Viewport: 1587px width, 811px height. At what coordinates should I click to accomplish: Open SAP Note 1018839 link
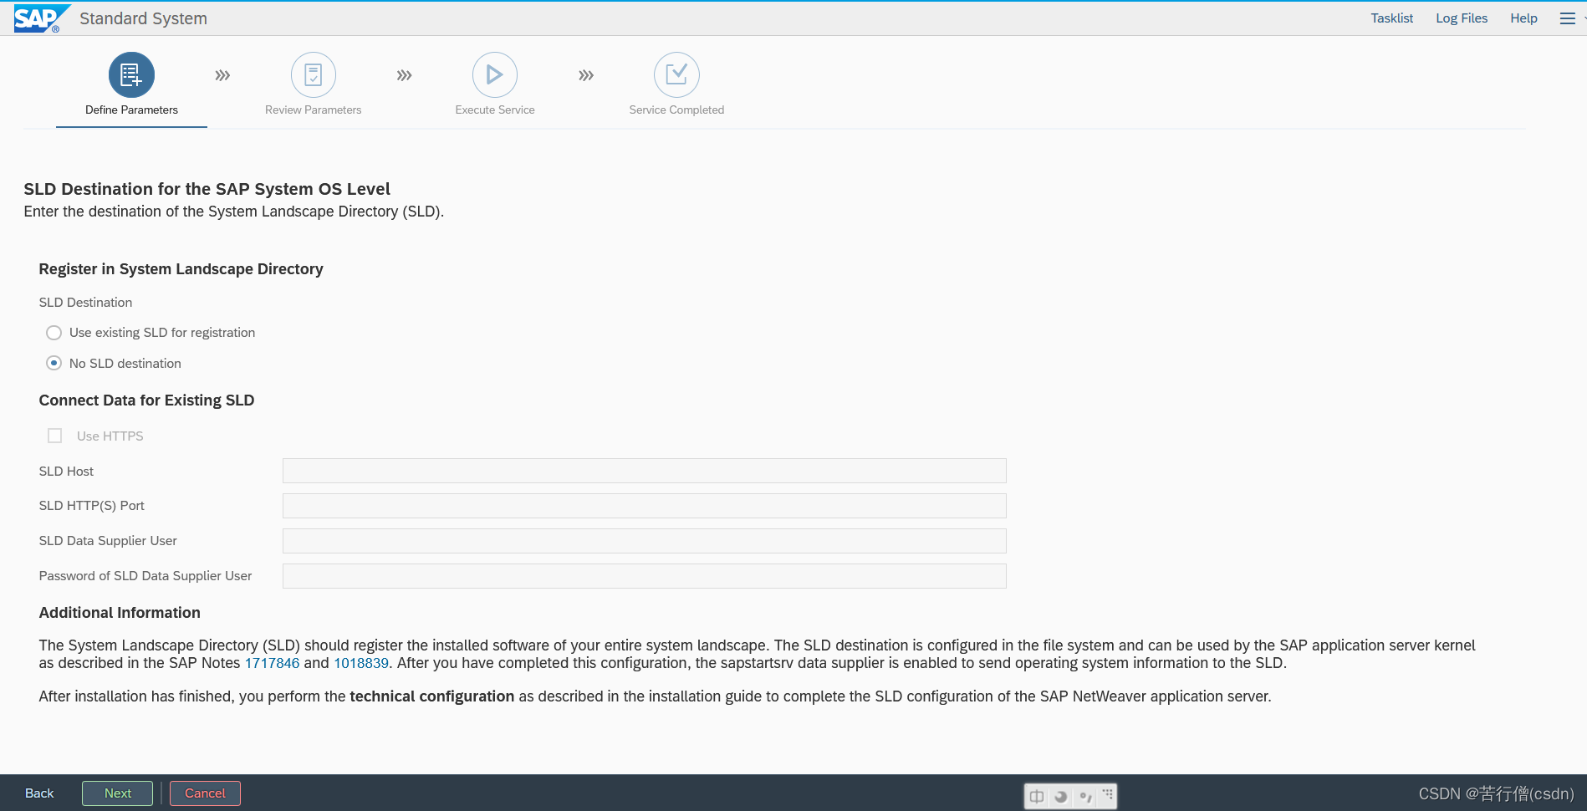coord(361,663)
